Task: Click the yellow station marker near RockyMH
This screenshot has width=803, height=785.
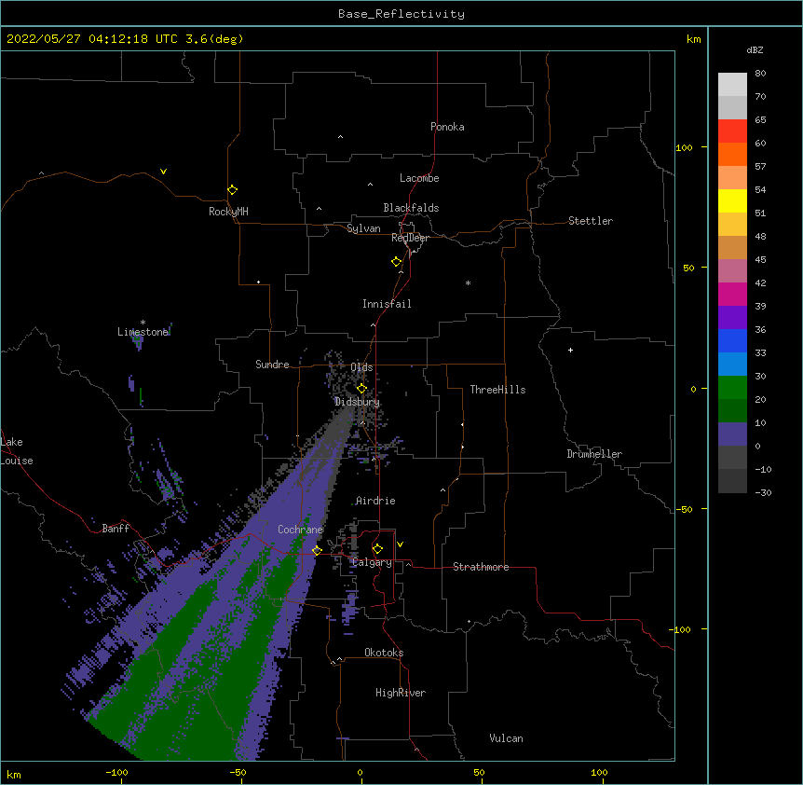Action: [233, 189]
